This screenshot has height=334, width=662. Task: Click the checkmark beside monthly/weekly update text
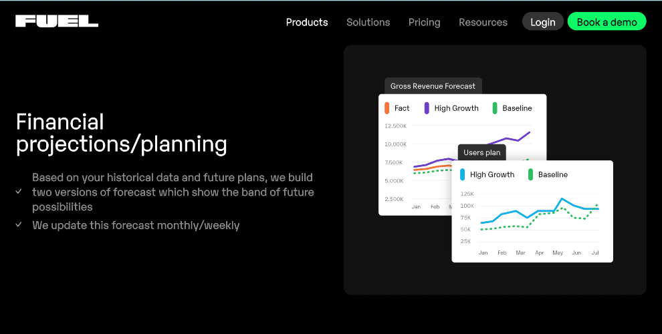click(x=19, y=224)
